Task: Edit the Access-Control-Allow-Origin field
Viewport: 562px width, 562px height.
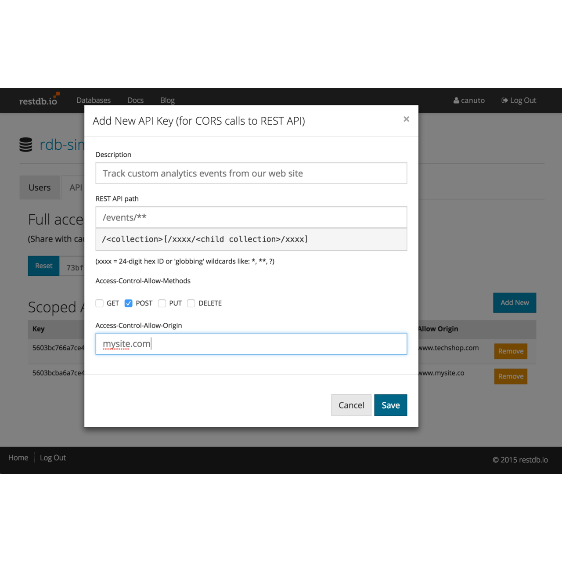Action: click(x=251, y=344)
